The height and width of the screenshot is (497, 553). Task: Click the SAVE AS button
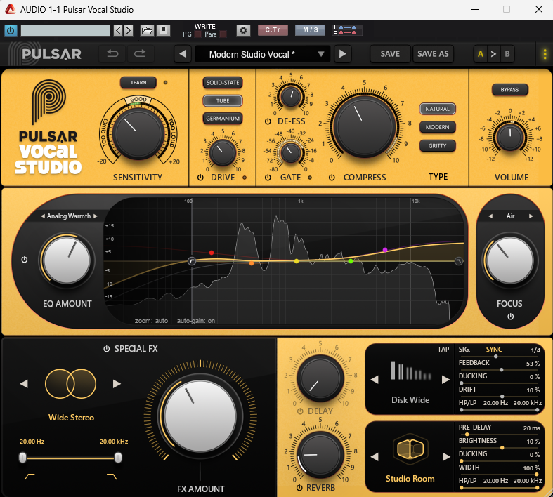click(433, 54)
